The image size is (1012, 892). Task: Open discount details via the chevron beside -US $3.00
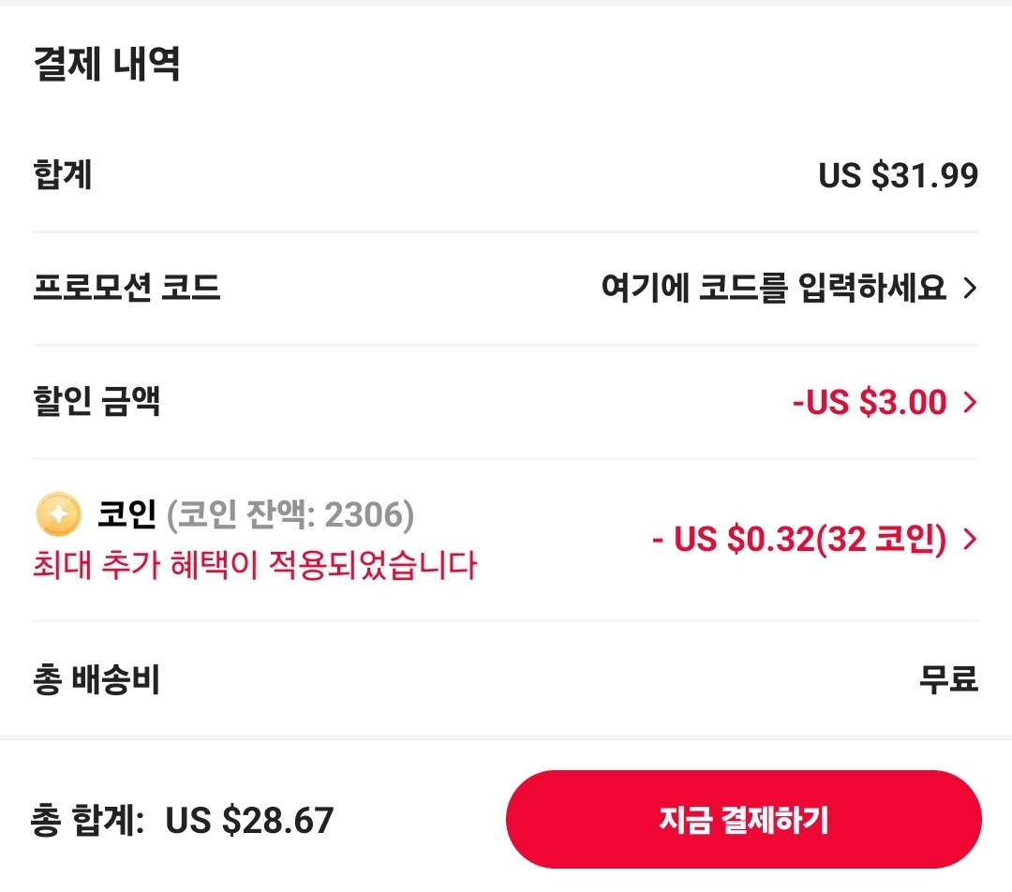coord(970,403)
